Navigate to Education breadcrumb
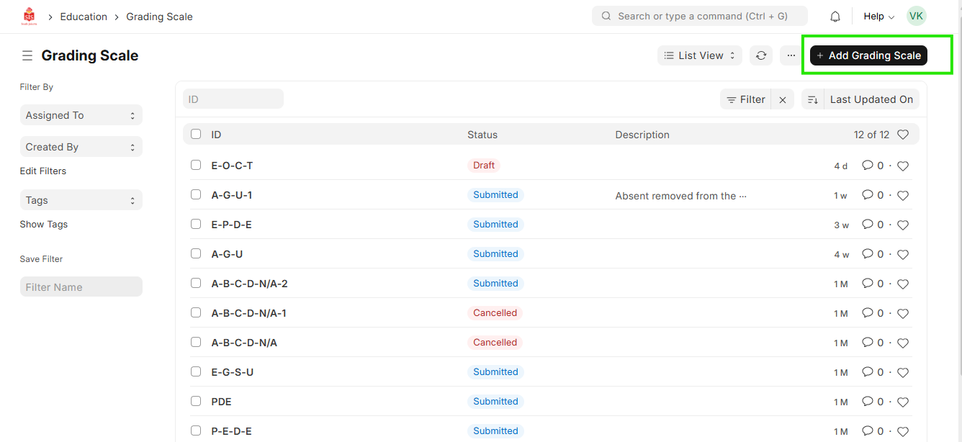This screenshot has width=962, height=442. pos(84,17)
